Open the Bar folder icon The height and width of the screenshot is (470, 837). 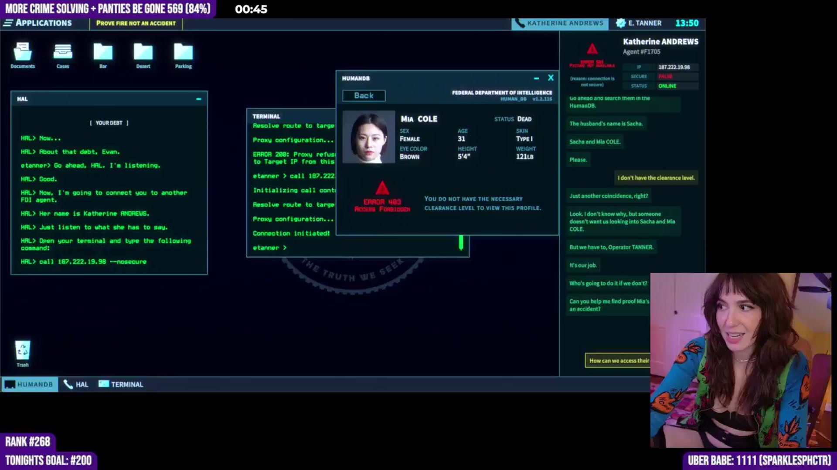(103, 52)
